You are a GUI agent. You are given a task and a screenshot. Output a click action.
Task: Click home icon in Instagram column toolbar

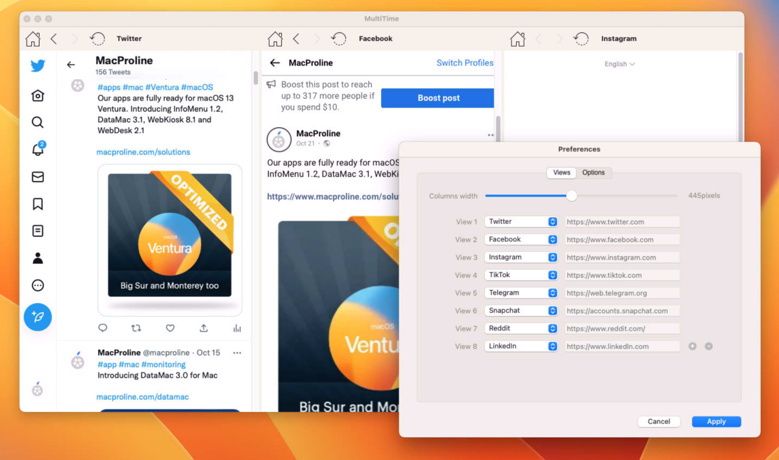click(517, 39)
